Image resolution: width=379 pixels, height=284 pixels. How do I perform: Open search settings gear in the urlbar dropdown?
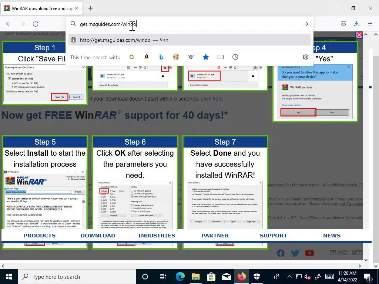point(305,57)
